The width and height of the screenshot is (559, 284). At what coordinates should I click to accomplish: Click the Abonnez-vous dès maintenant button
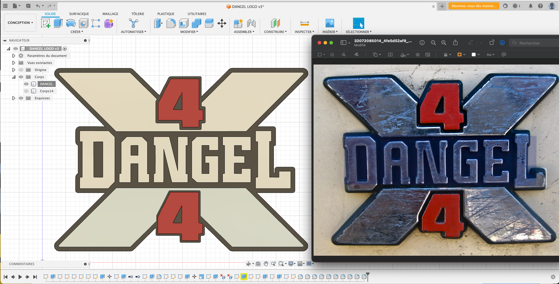(474, 6)
